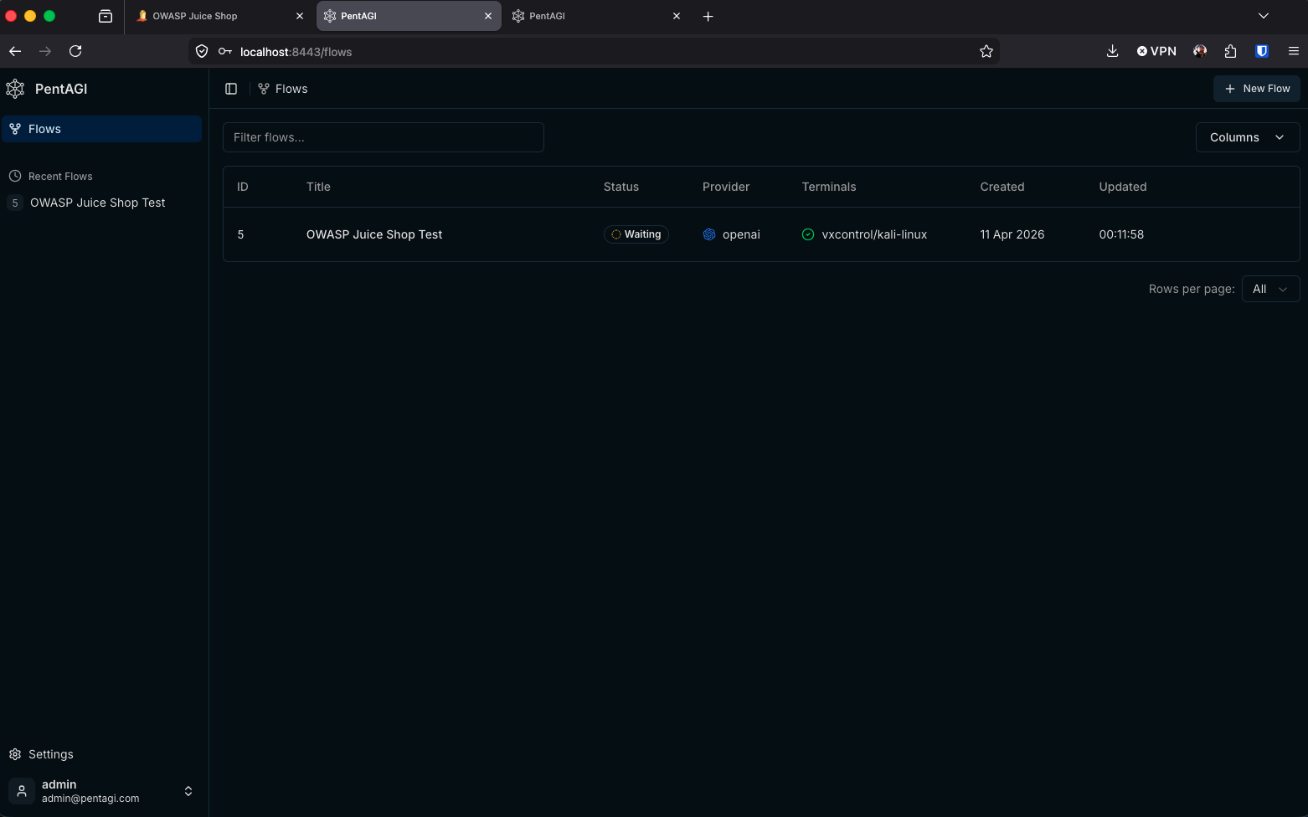Click the PentAGI sidebar title text
Screen dimensions: 1308x817
tap(61, 89)
